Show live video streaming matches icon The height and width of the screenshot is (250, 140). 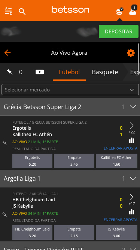coord(40,72)
